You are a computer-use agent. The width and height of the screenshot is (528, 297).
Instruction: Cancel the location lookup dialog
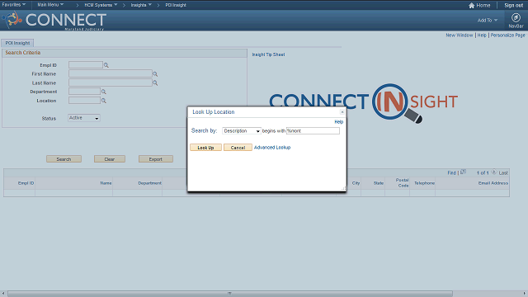pyautogui.click(x=238, y=148)
